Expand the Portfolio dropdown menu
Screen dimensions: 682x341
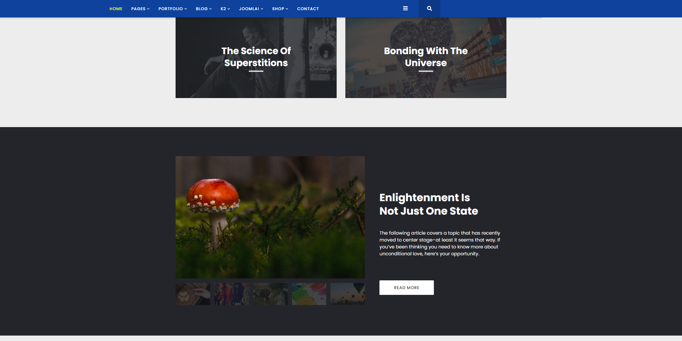point(173,9)
